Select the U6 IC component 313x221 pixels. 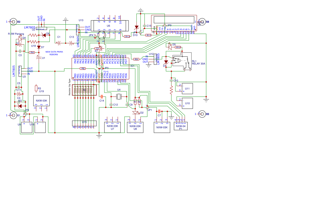(110, 26)
